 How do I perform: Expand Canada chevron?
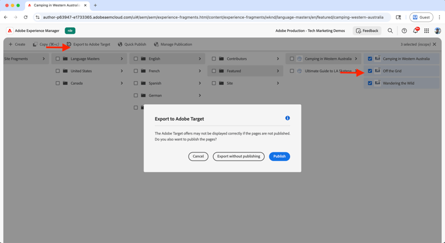pos(122,83)
